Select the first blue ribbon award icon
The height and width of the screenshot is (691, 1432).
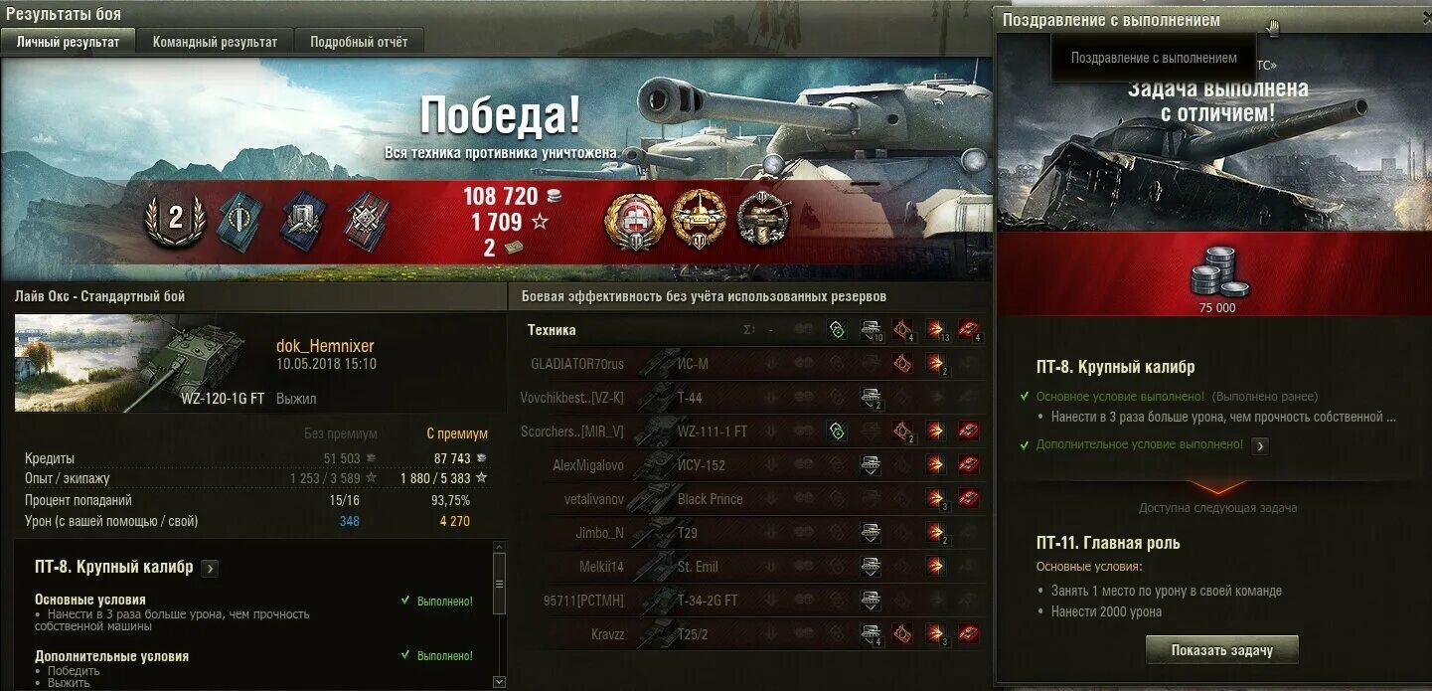tap(239, 220)
